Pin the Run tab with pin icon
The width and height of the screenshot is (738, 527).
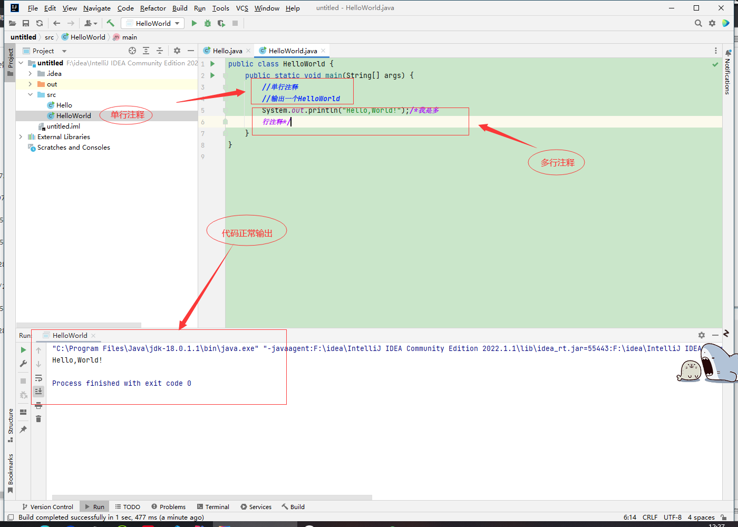pos(23,430)
